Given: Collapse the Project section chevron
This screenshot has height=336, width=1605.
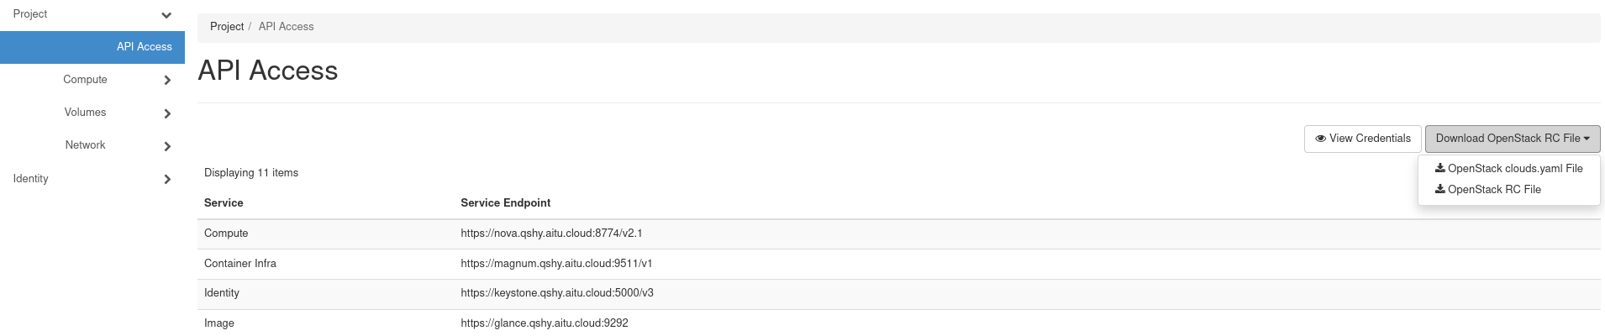Looking at the screenshot, I should pyautogui.click(x=166, y=15).
